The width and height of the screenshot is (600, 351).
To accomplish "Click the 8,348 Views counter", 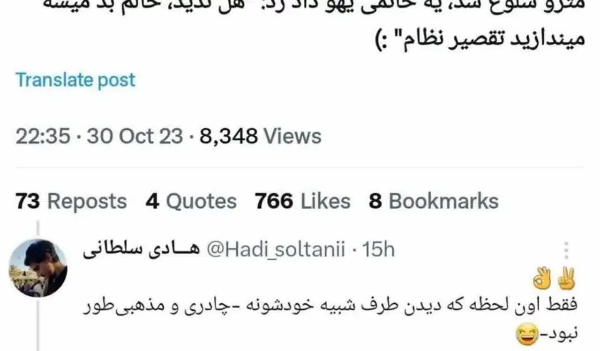I will coord(261,137).
